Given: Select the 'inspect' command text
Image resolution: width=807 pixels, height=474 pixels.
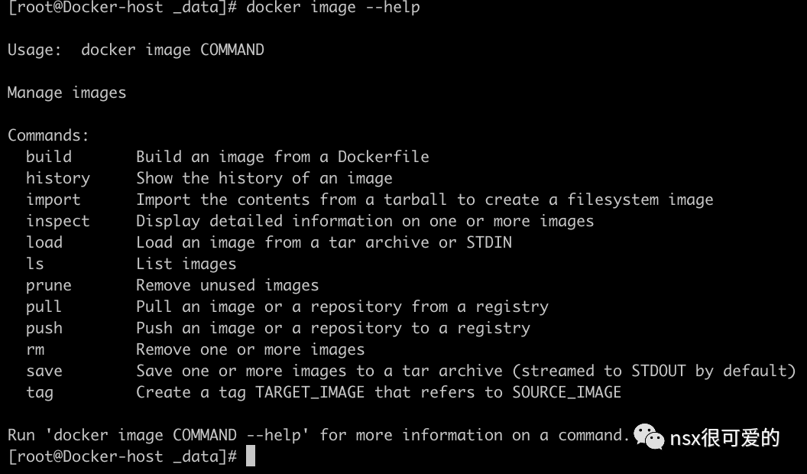Looking at the screenshot, I should [58, 221].
